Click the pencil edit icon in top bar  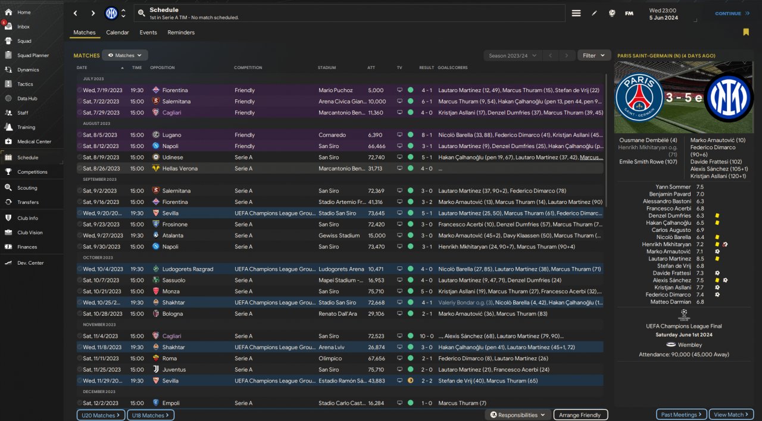click(x=594, y=13)
